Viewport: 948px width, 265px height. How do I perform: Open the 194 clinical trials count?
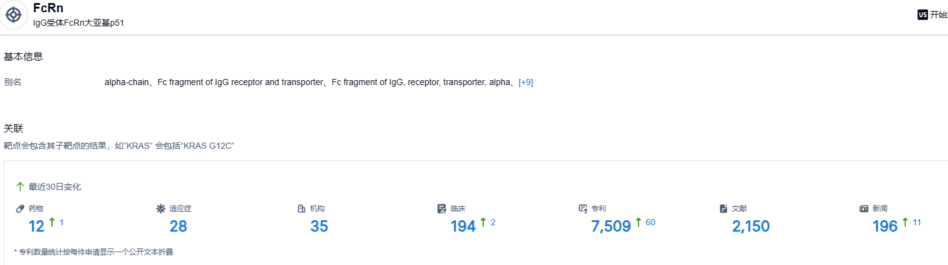463,226
